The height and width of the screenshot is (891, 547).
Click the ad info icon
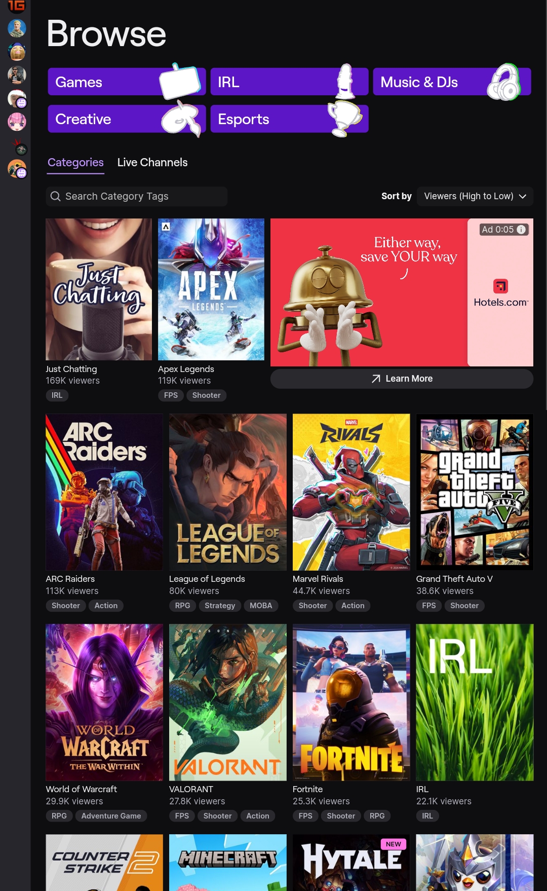(x=521, y=230)
